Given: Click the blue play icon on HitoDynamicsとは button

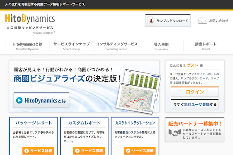Looking at the screenshot, I should (x=19, y=100).
